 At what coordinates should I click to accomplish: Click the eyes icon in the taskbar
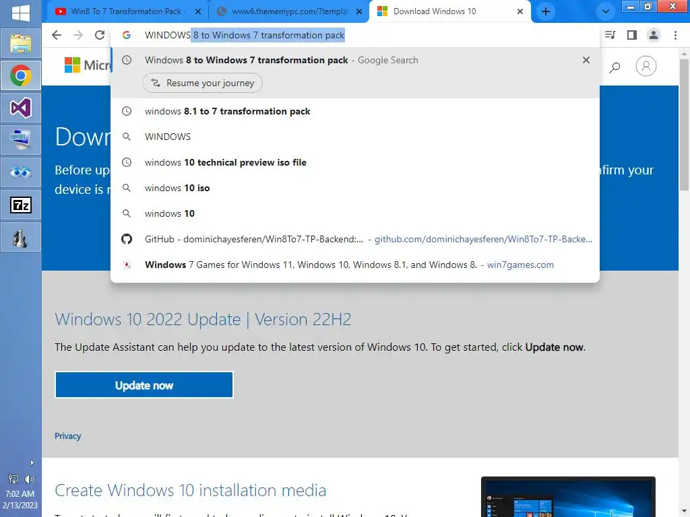[21, 172]
